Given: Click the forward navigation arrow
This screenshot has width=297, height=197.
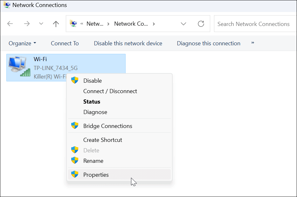Looking at the screenshot, I should (27, 23).
